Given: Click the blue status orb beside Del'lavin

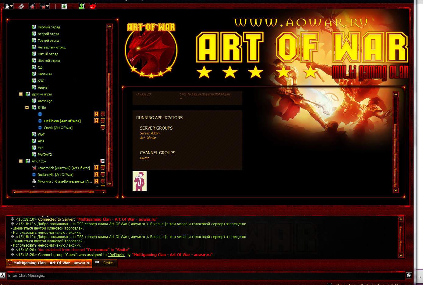Looking at the screenshot, I should [40, 121].
